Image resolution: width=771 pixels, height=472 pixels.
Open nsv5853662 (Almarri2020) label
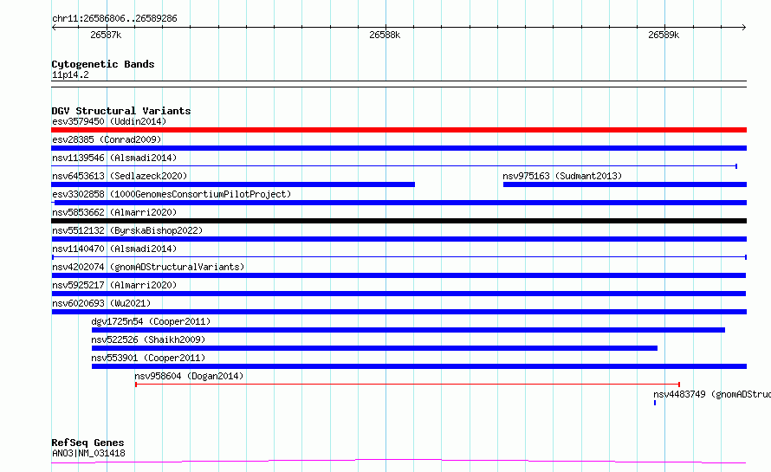tap(114, 212)
